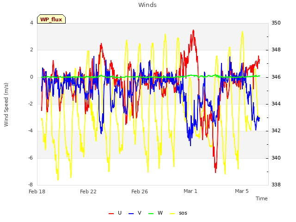Click the left axis value 2
296x222 pixels.
click(31, 50)
